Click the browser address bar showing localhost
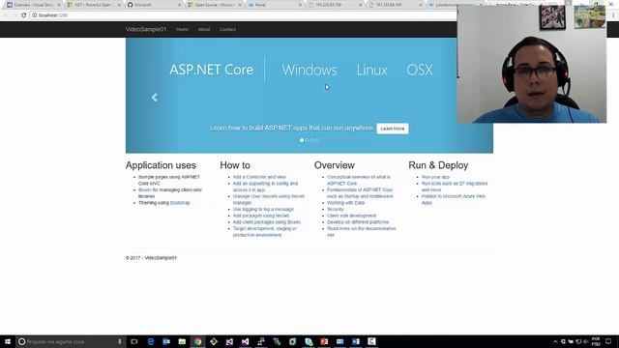The width and height of the screenshot is (619, 348). click(243, 15)
